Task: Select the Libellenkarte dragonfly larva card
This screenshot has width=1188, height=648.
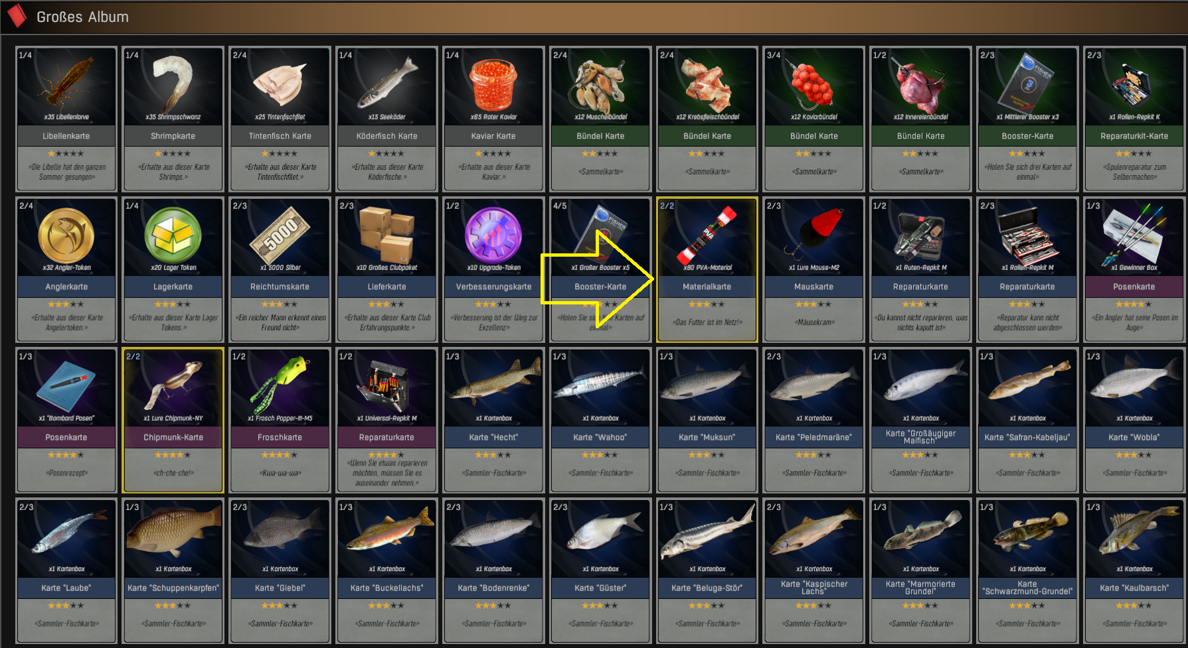Action: (x=66, y=119)
